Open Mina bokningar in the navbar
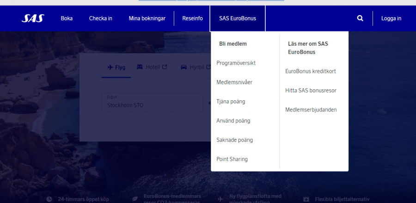 (x=147, y=18)
